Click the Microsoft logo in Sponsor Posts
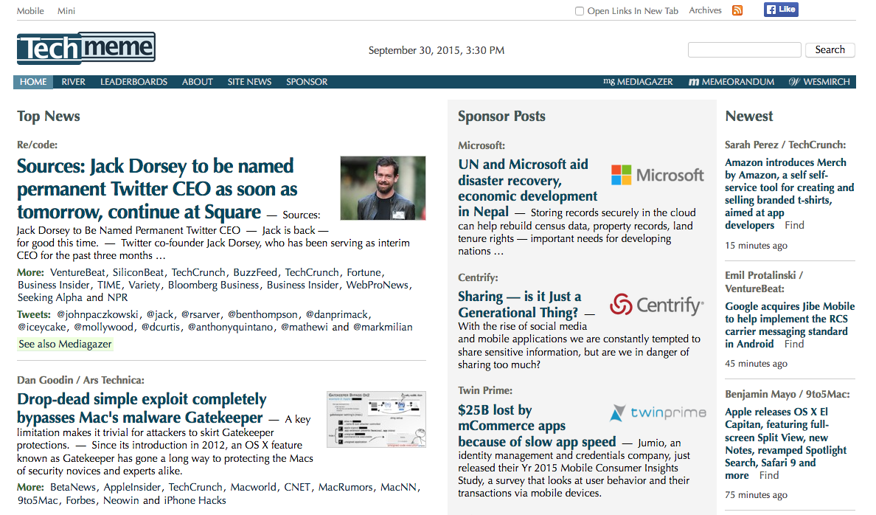The height and width of the screenshot is (515, 876). pos(658,175)
